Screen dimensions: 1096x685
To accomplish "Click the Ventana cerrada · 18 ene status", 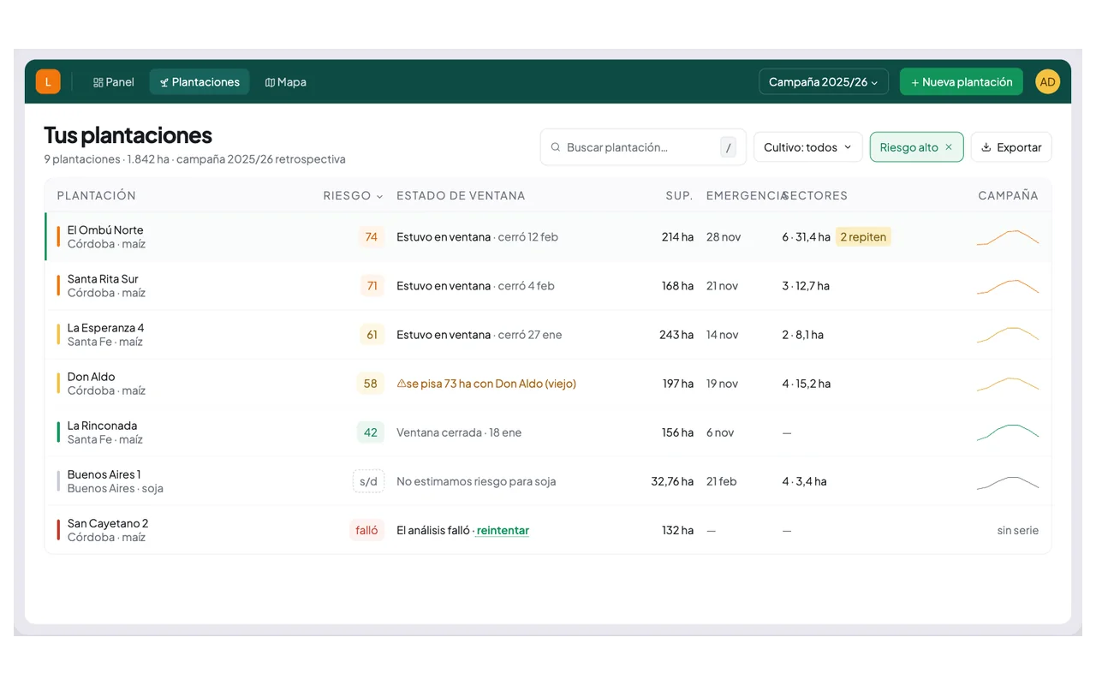I will (x=459, y=432).
